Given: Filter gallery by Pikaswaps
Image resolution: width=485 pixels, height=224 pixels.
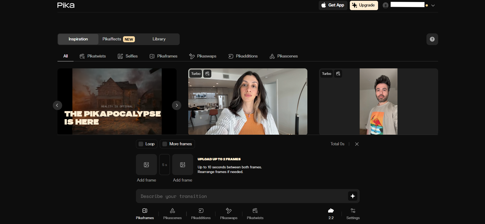Looking at the screenshot, I should (x=203, y=56).
